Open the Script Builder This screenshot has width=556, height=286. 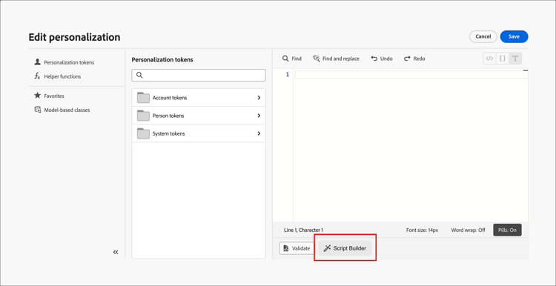pyautogui.click(x=345, y=248)
